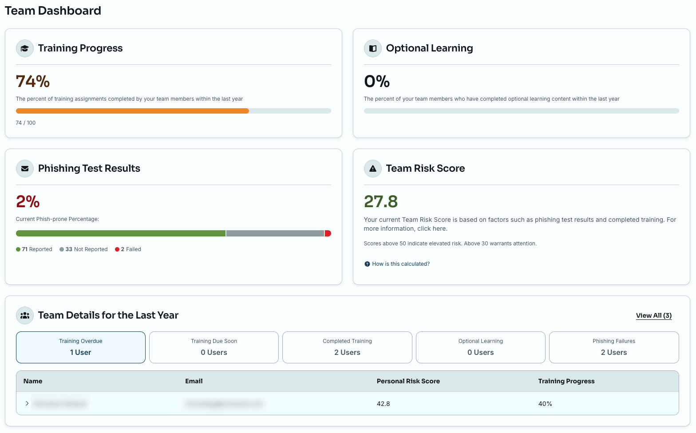Click the gray Not Reported bar segment
Screen dimensions: 696x433
[x=275, y=233]
